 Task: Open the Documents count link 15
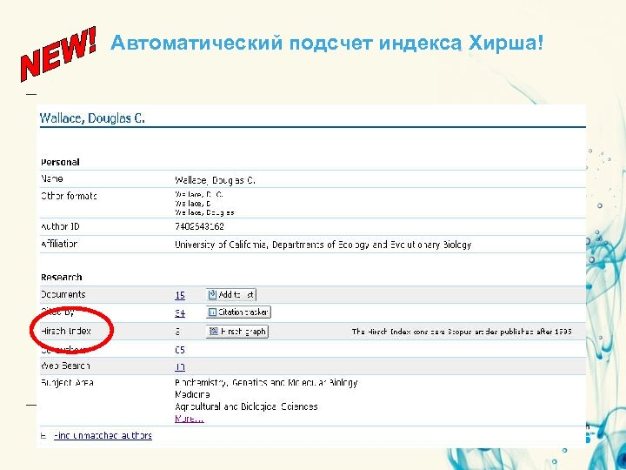180,295
